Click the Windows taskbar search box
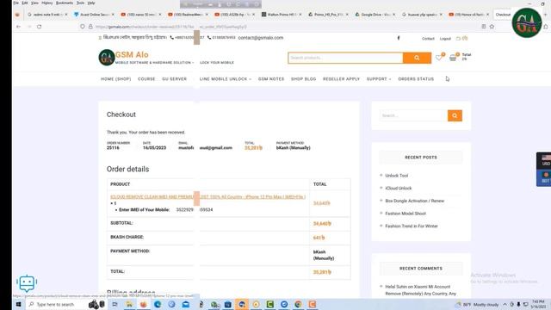551x310 pixels. click(56, 304)
